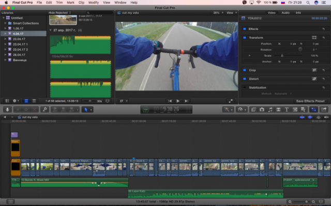Switch browser to list view

(x=34, y=101)
